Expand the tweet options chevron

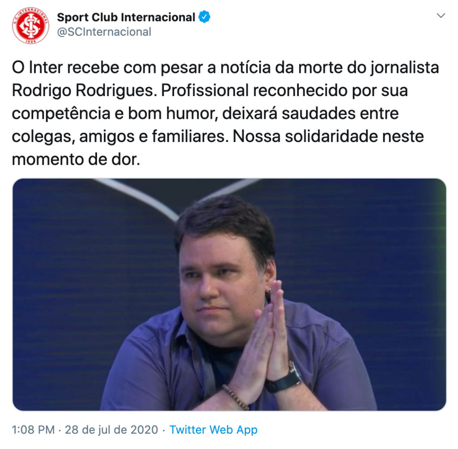click(x=441, y=16)
